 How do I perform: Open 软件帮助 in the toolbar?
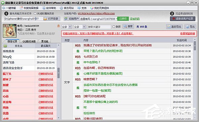[49, 8]
